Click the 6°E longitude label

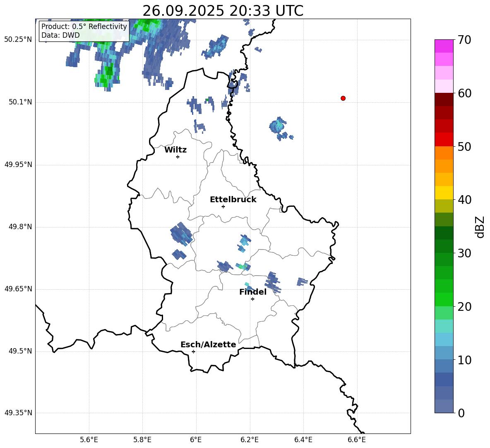[196, 440]
